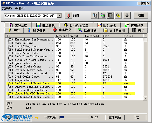This screenshot has width=152, height=123.
Task: Click the Worst column header
Action: pyautogui.click(x=76, y=36)
